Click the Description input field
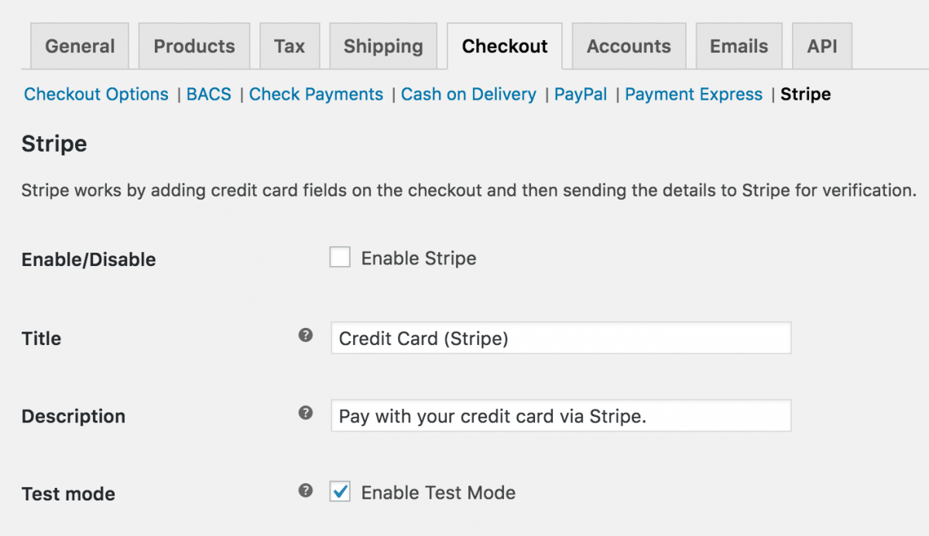This screenshot has height=536, width=929. [560, 415]
